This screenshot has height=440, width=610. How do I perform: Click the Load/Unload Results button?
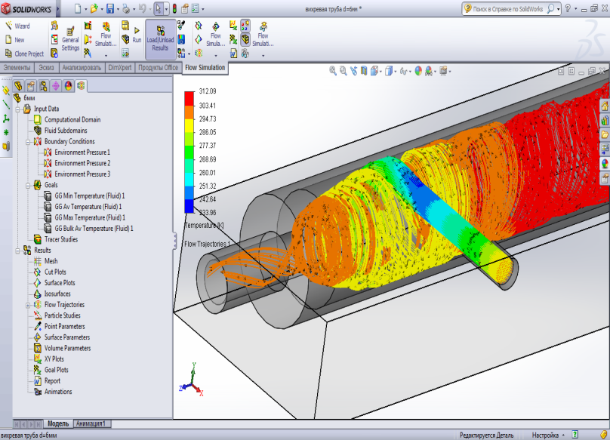click(160, 39)
